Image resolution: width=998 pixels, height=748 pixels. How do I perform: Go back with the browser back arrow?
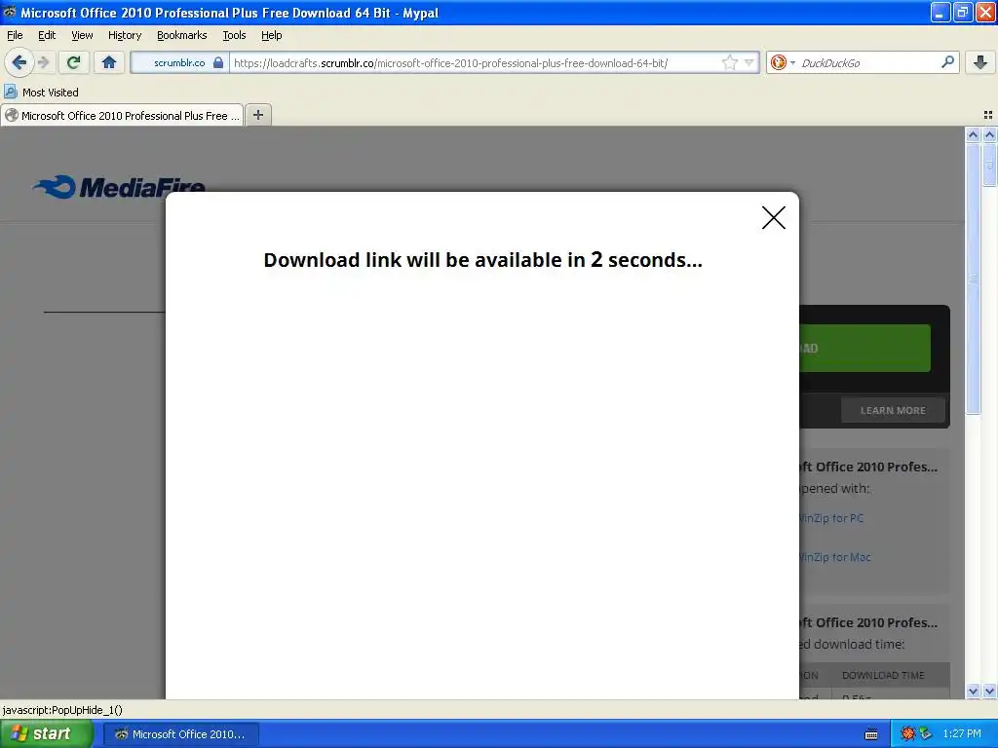click(x=19, y=62)
